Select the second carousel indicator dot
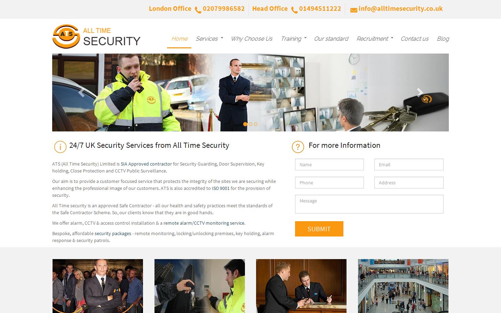This screenshot has width=501, height=313. pos(250,124)
